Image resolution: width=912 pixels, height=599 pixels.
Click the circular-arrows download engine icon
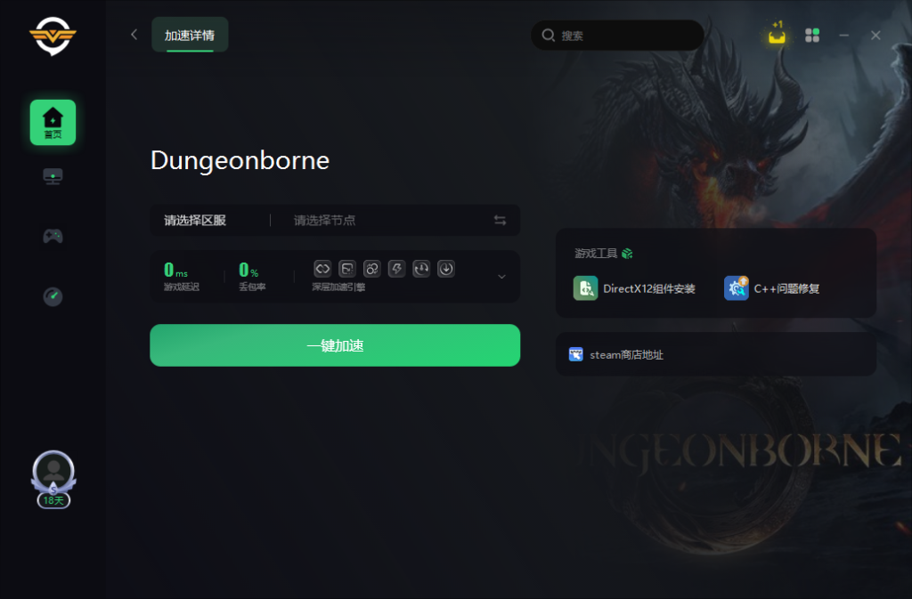pos(421,269)
